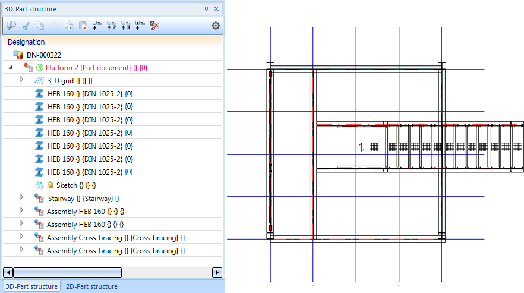Click the first HEB 160 beam icon
The image size is (524, 293).
(39, 94)
